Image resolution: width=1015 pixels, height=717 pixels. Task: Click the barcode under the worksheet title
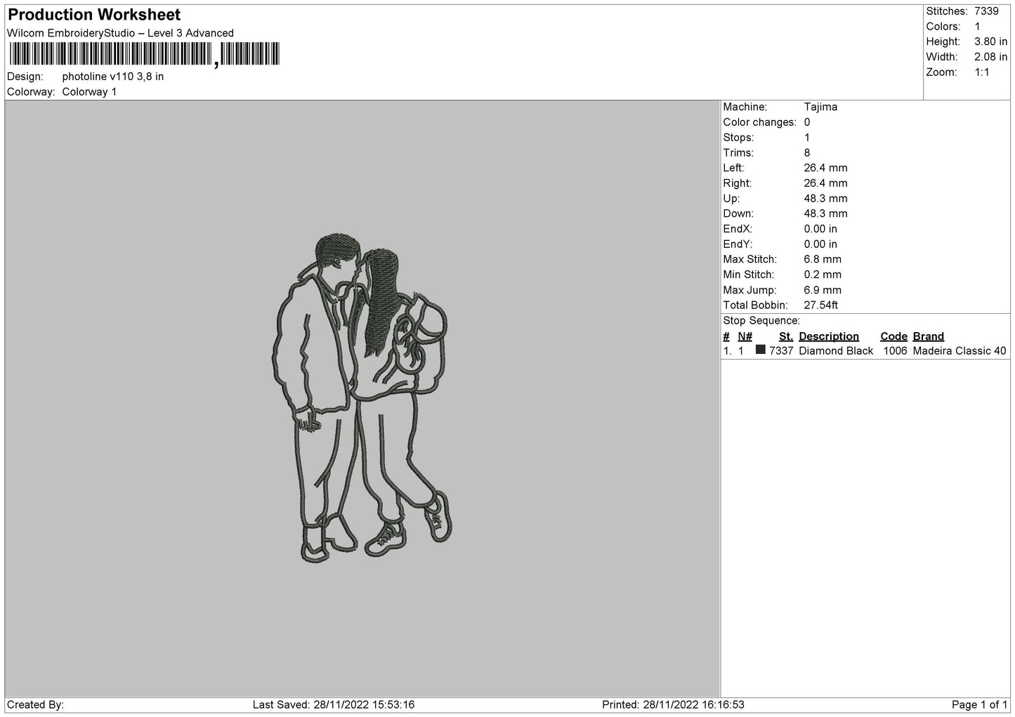click(145, 55)
